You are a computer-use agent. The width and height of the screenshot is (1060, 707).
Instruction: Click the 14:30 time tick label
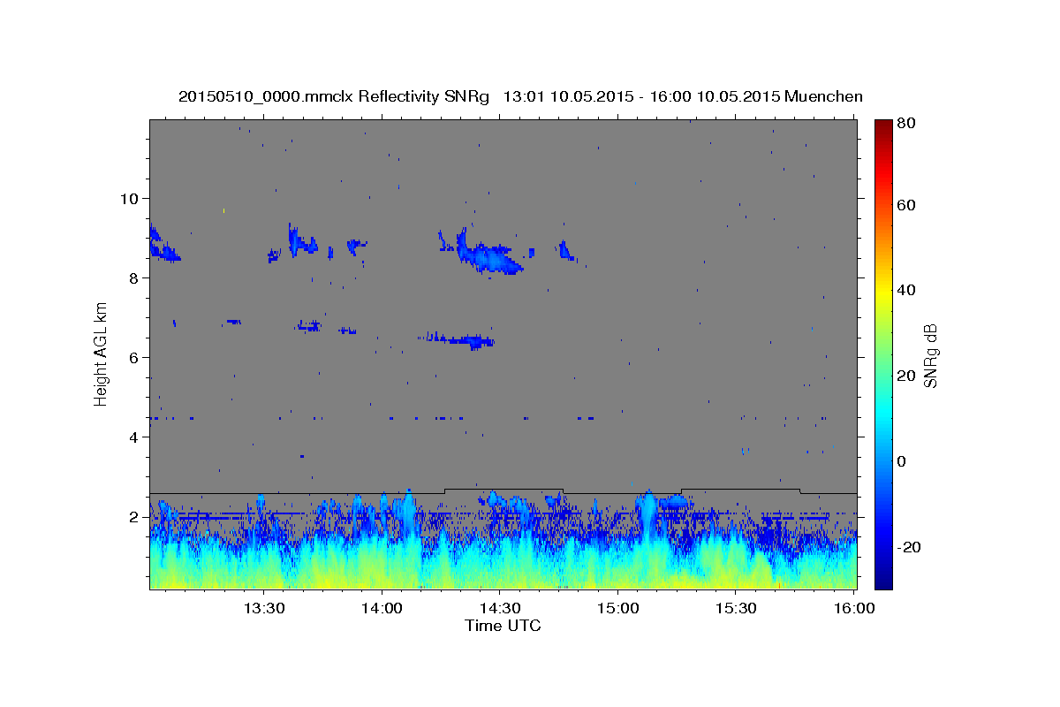tap(499, 608)
